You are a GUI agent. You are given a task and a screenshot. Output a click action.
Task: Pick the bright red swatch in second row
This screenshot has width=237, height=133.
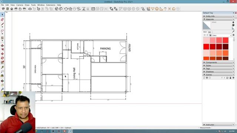(206, 47)
